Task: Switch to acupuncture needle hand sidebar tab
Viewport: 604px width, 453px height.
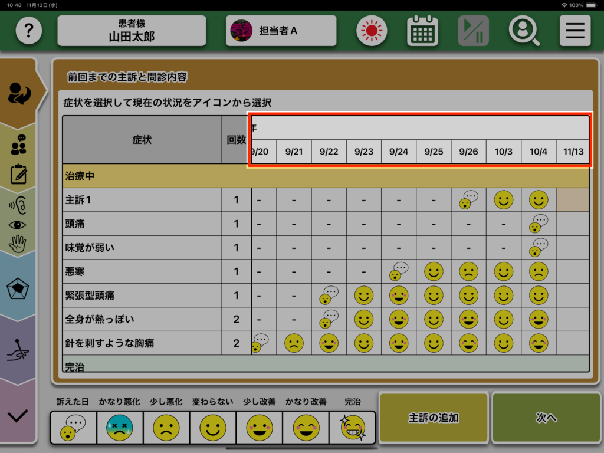Action: click(18, 349)
